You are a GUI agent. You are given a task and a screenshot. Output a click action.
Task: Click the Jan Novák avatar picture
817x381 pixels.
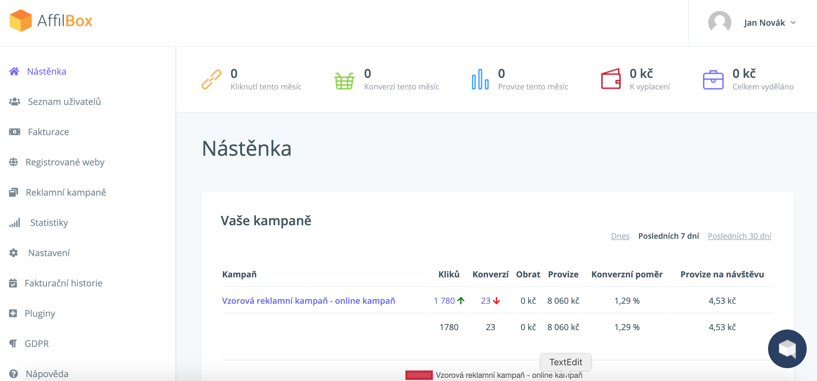[x=719, y=23]
